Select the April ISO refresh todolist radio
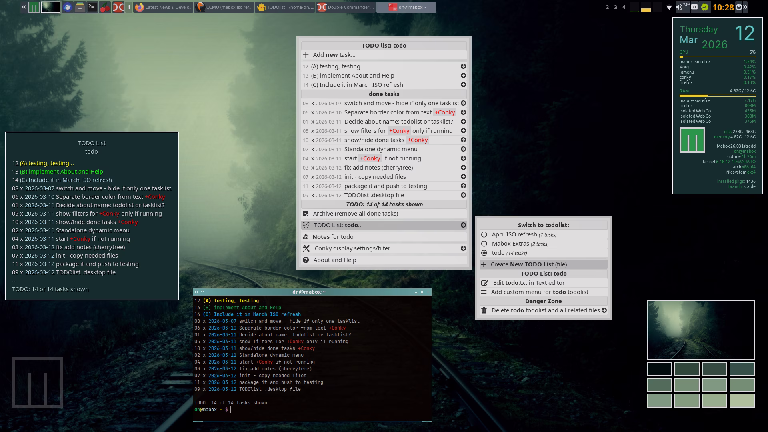 (484, 234)
